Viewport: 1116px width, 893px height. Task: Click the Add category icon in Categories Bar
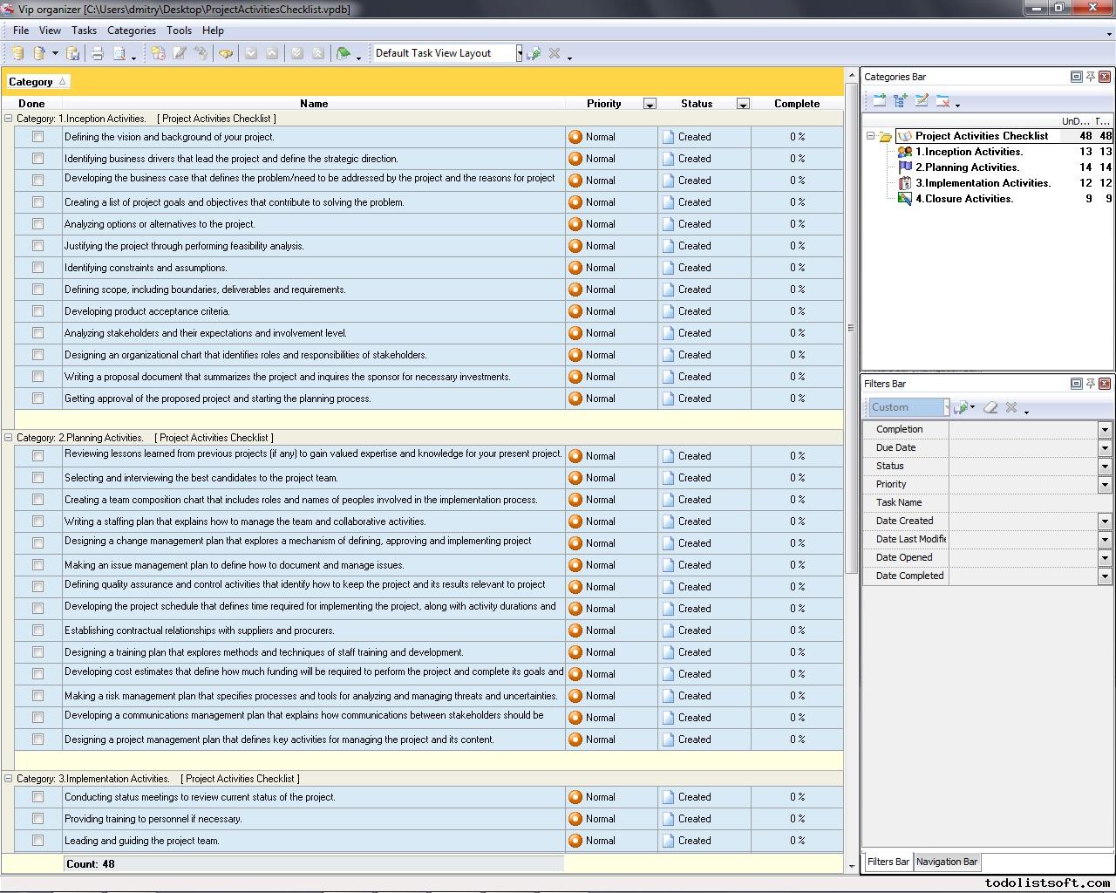tap(879, 101)
